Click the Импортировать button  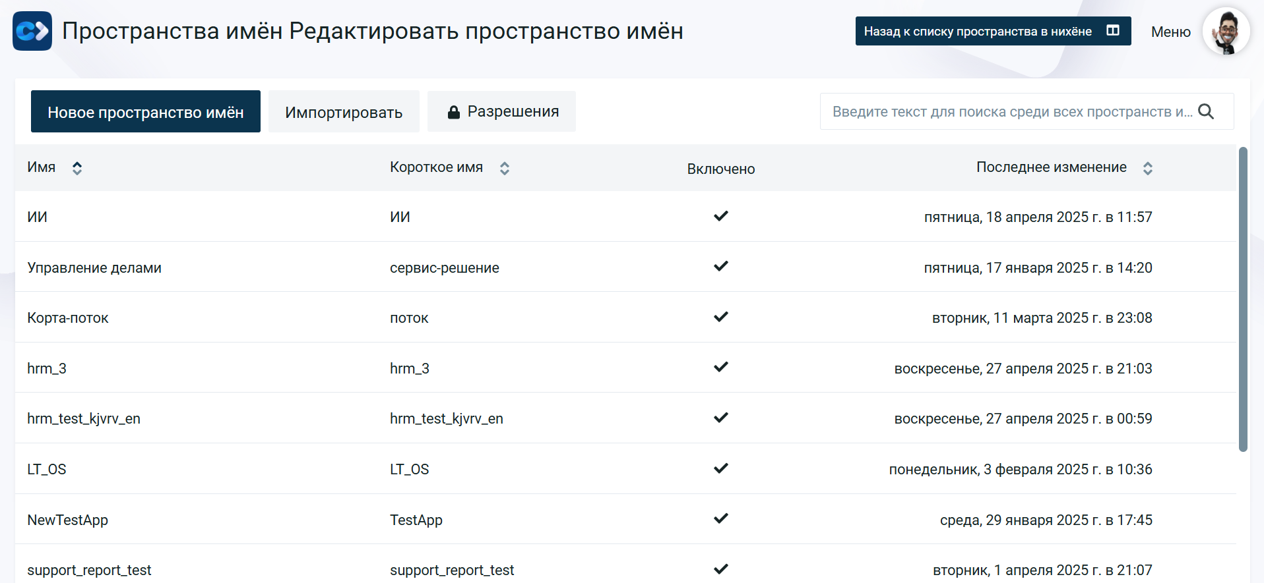(x=344, y=111)
